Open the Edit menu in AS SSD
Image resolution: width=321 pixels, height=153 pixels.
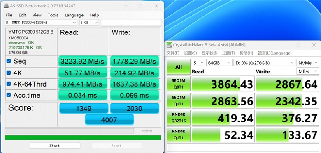tap(22, 15)
